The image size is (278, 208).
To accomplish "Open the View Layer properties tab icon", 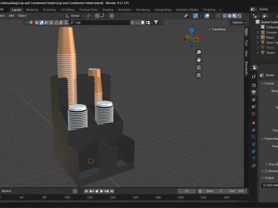I will pyautogui.click(x=254, y=99).
